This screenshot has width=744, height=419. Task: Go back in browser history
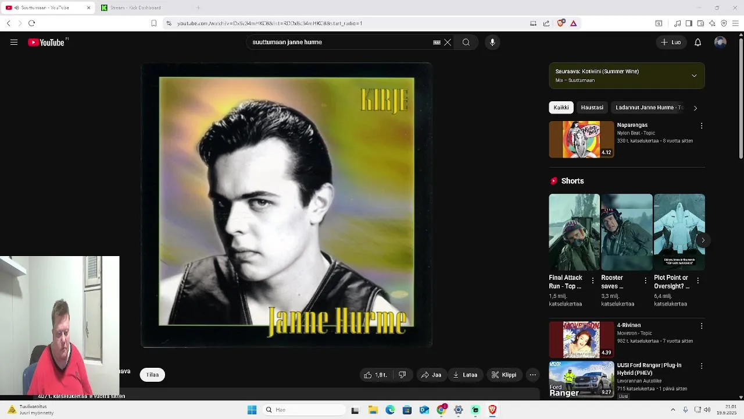[8, 23]
